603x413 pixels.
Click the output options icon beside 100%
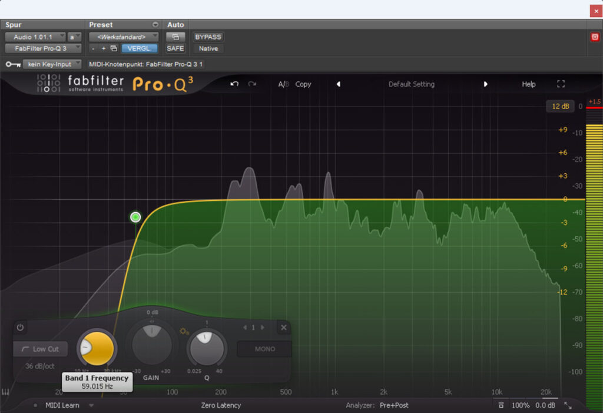(x=501, y=405)
